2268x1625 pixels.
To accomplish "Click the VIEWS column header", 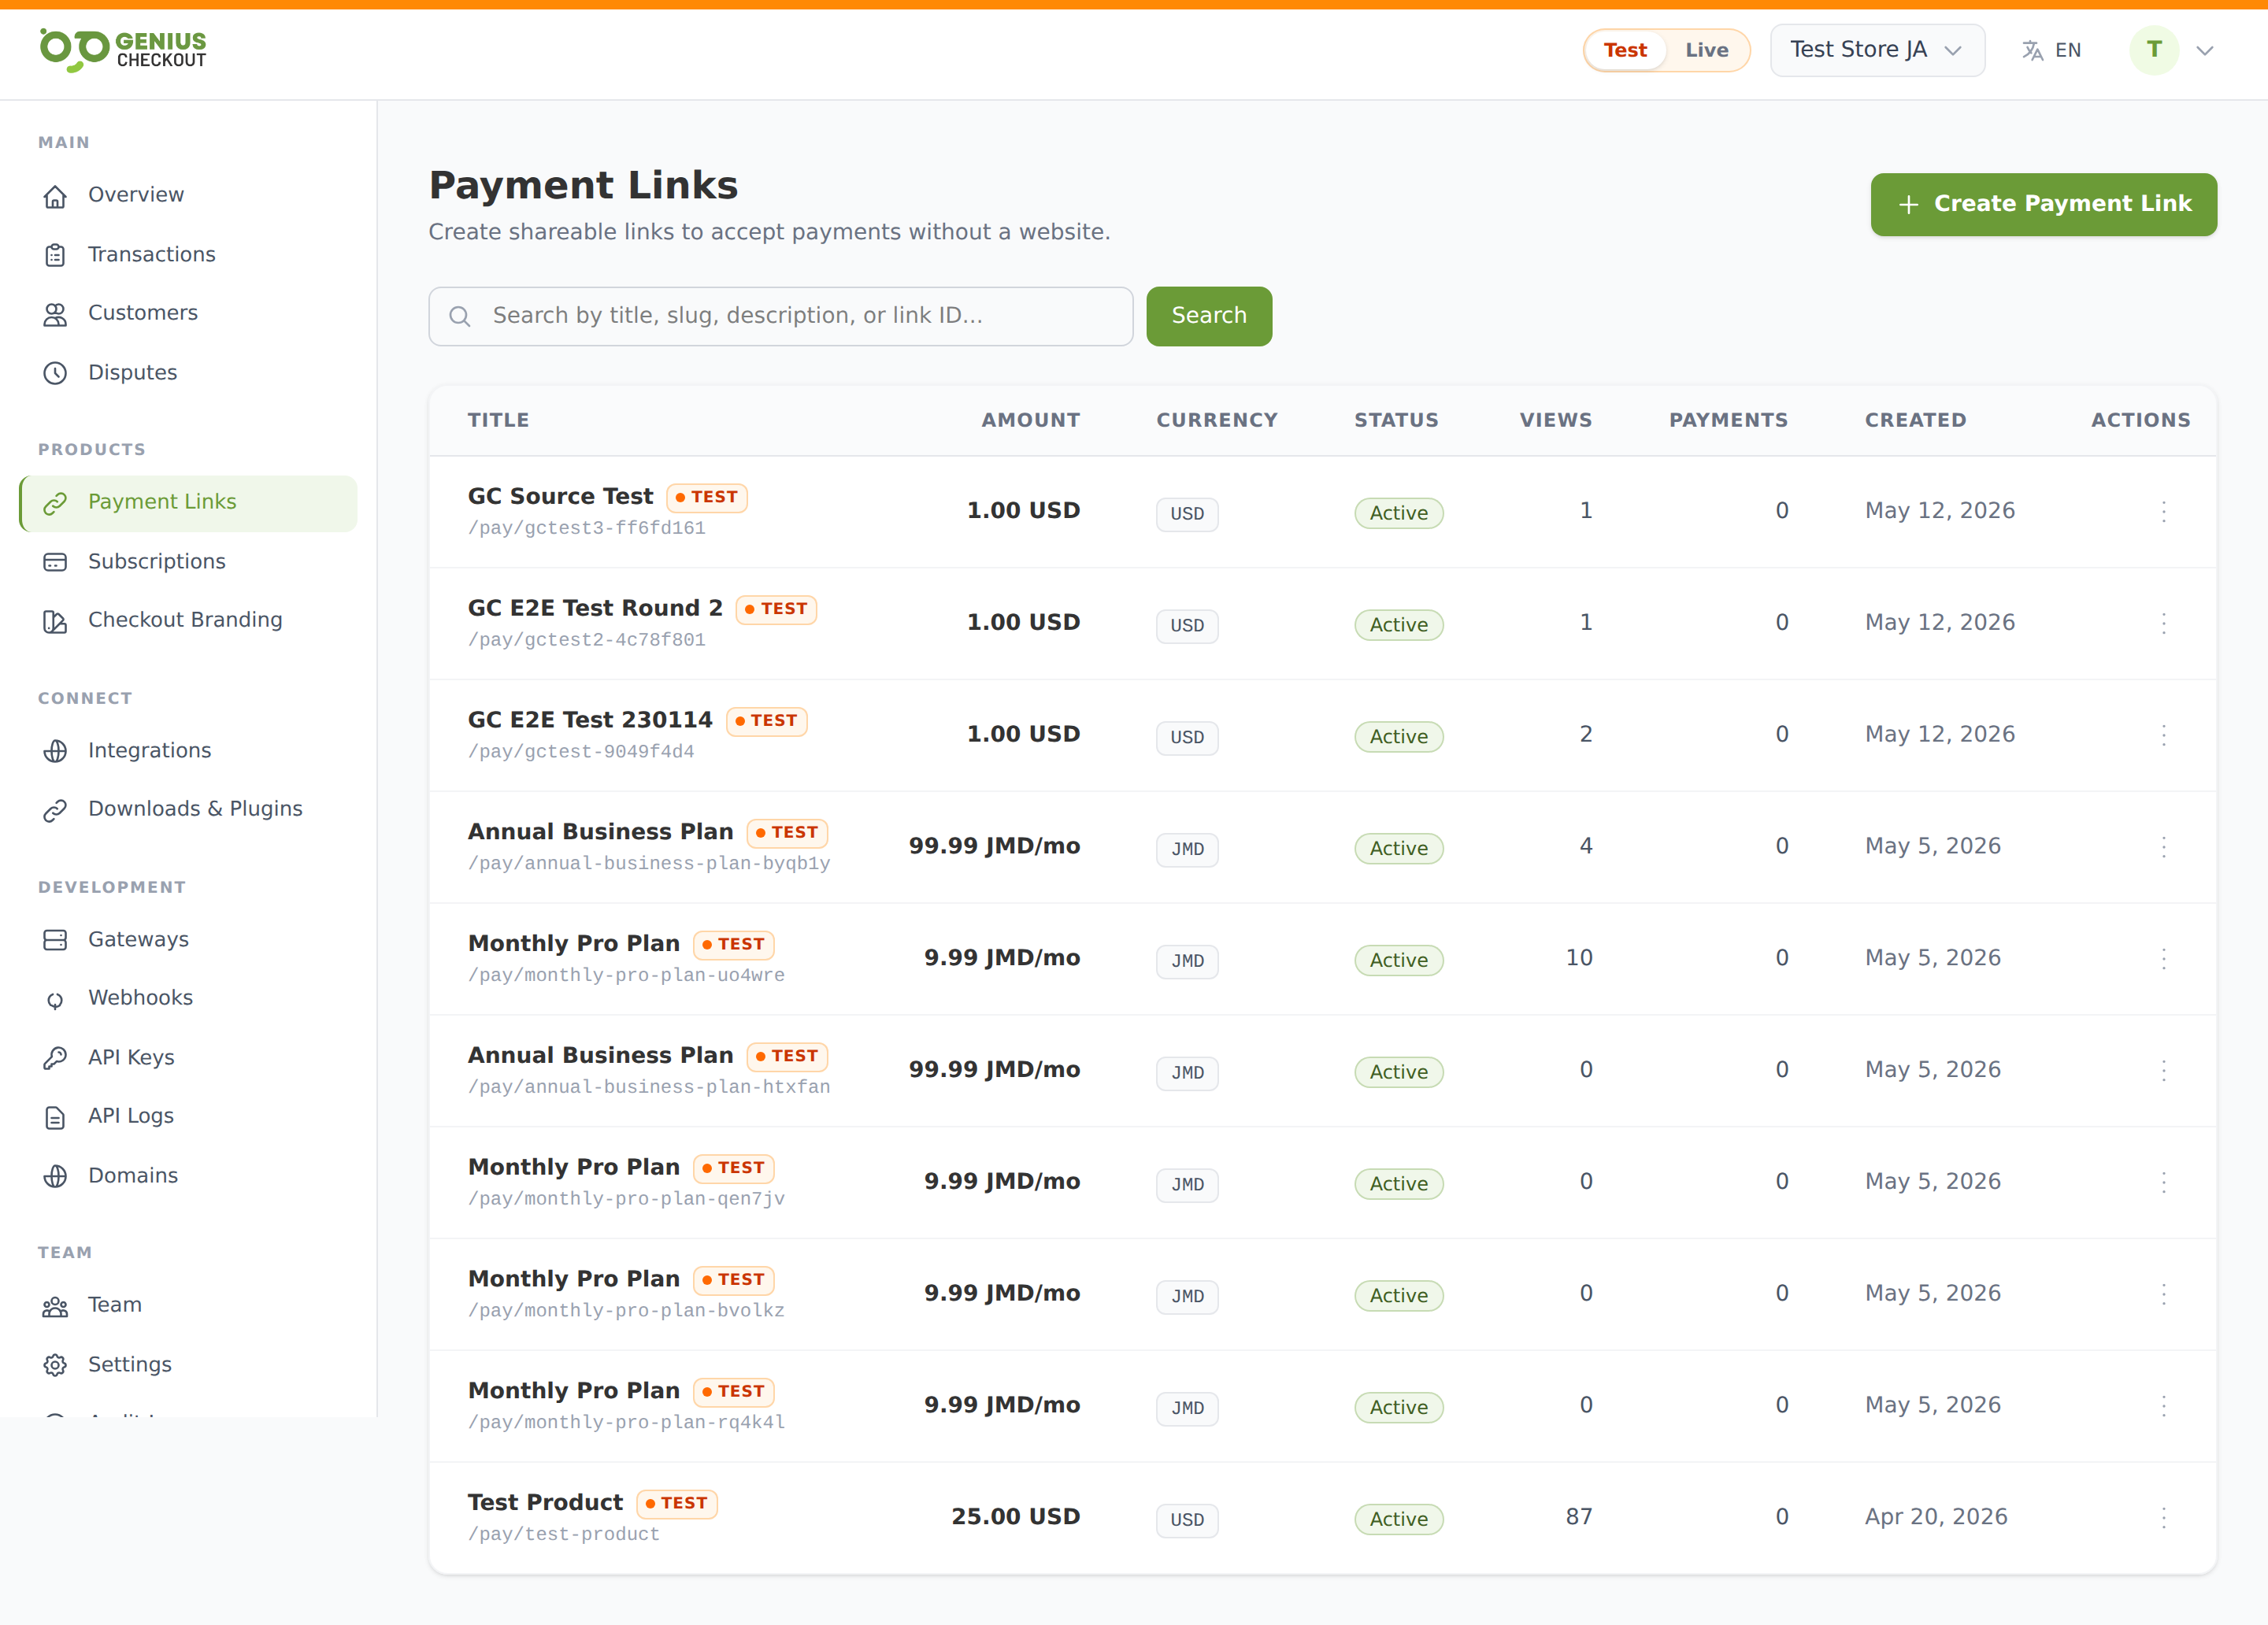I will [x=1555, y=420].
